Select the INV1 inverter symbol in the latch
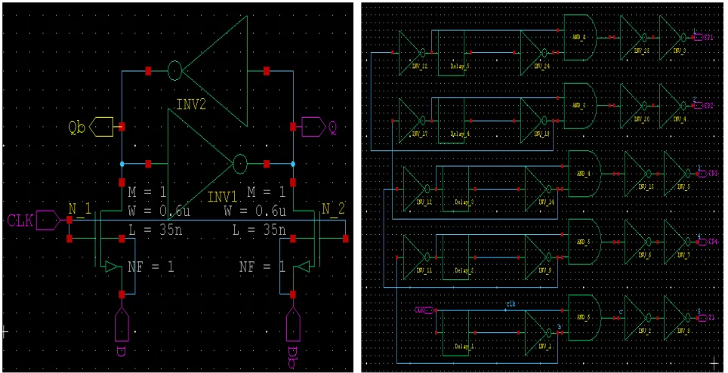728x373 pixels. pos(207,165)
